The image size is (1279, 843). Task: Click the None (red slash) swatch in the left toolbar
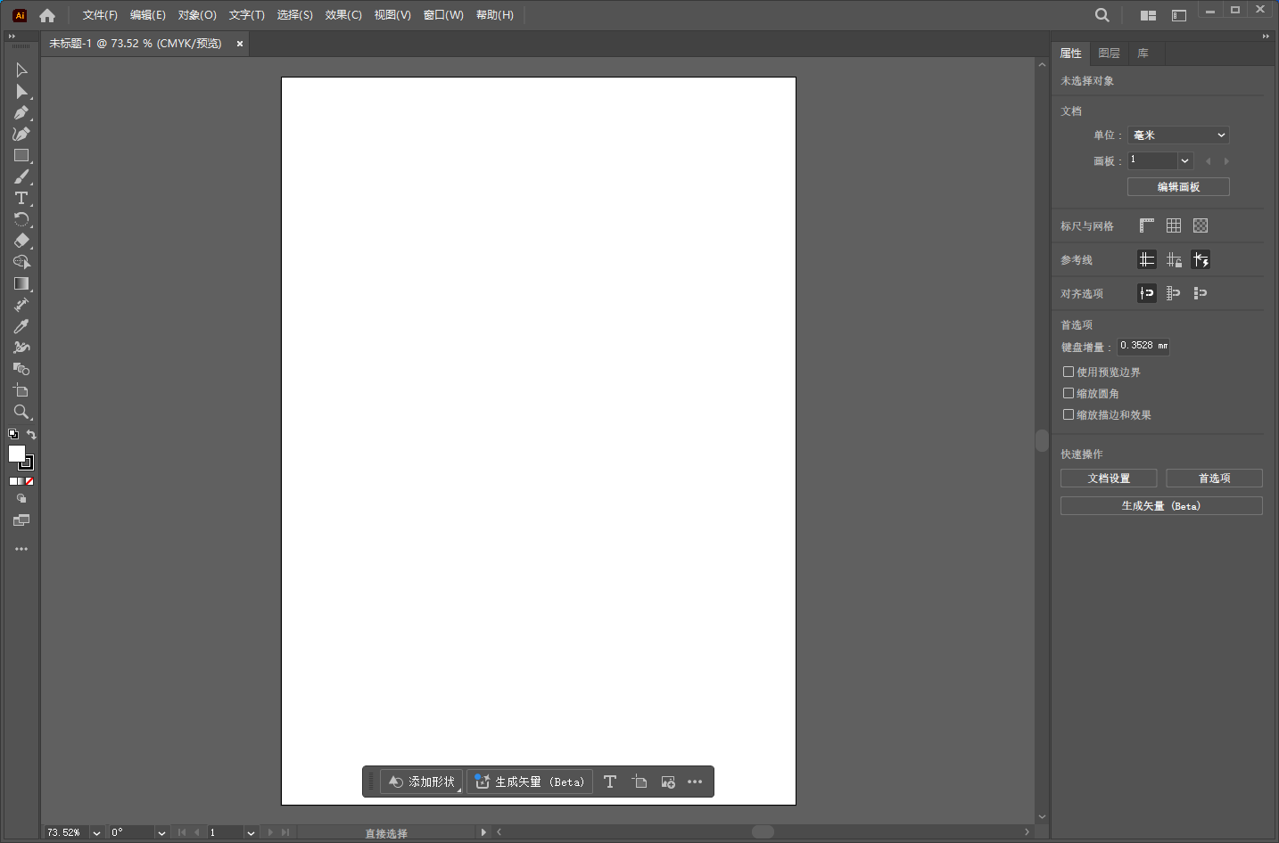point(29,481)
